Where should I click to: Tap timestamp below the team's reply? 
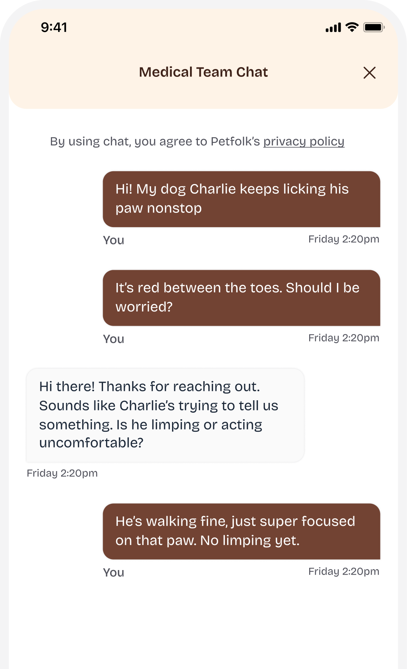(x=62, y=473)
